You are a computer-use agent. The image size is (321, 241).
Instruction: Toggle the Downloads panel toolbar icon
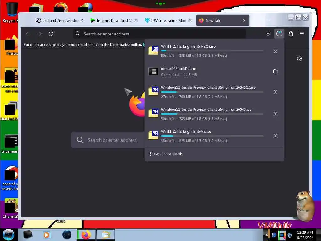279,34
